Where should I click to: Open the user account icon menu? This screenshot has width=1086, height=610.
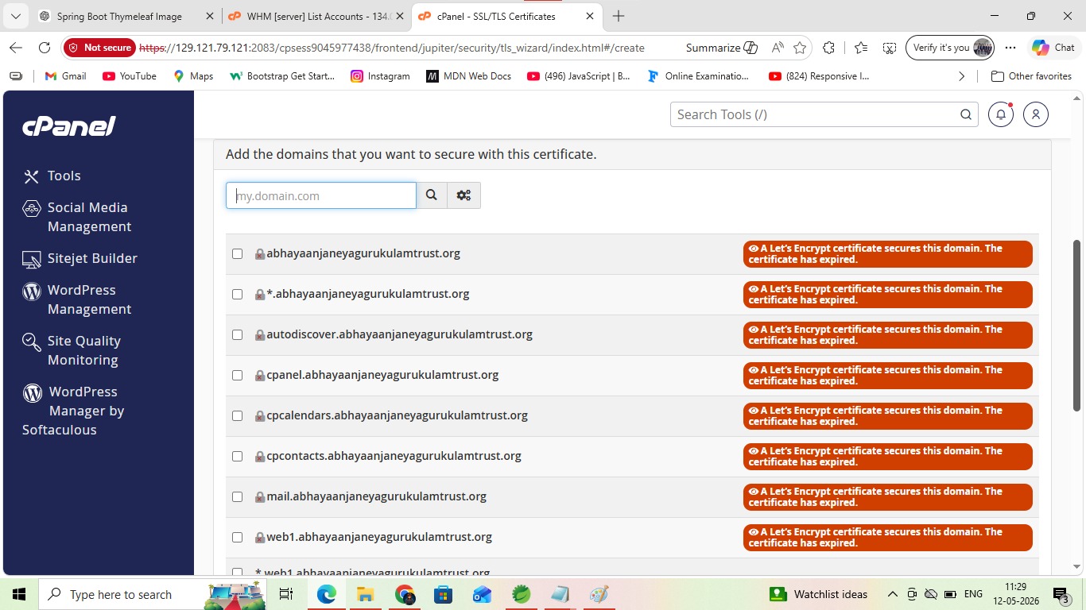coord(1036,114)
